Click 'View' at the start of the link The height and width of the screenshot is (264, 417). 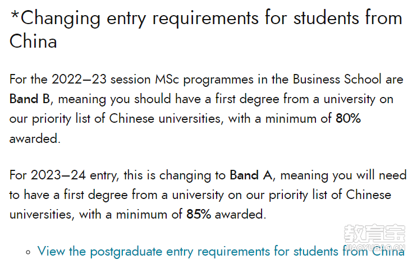pyautogui.click(x=51, y=251)
